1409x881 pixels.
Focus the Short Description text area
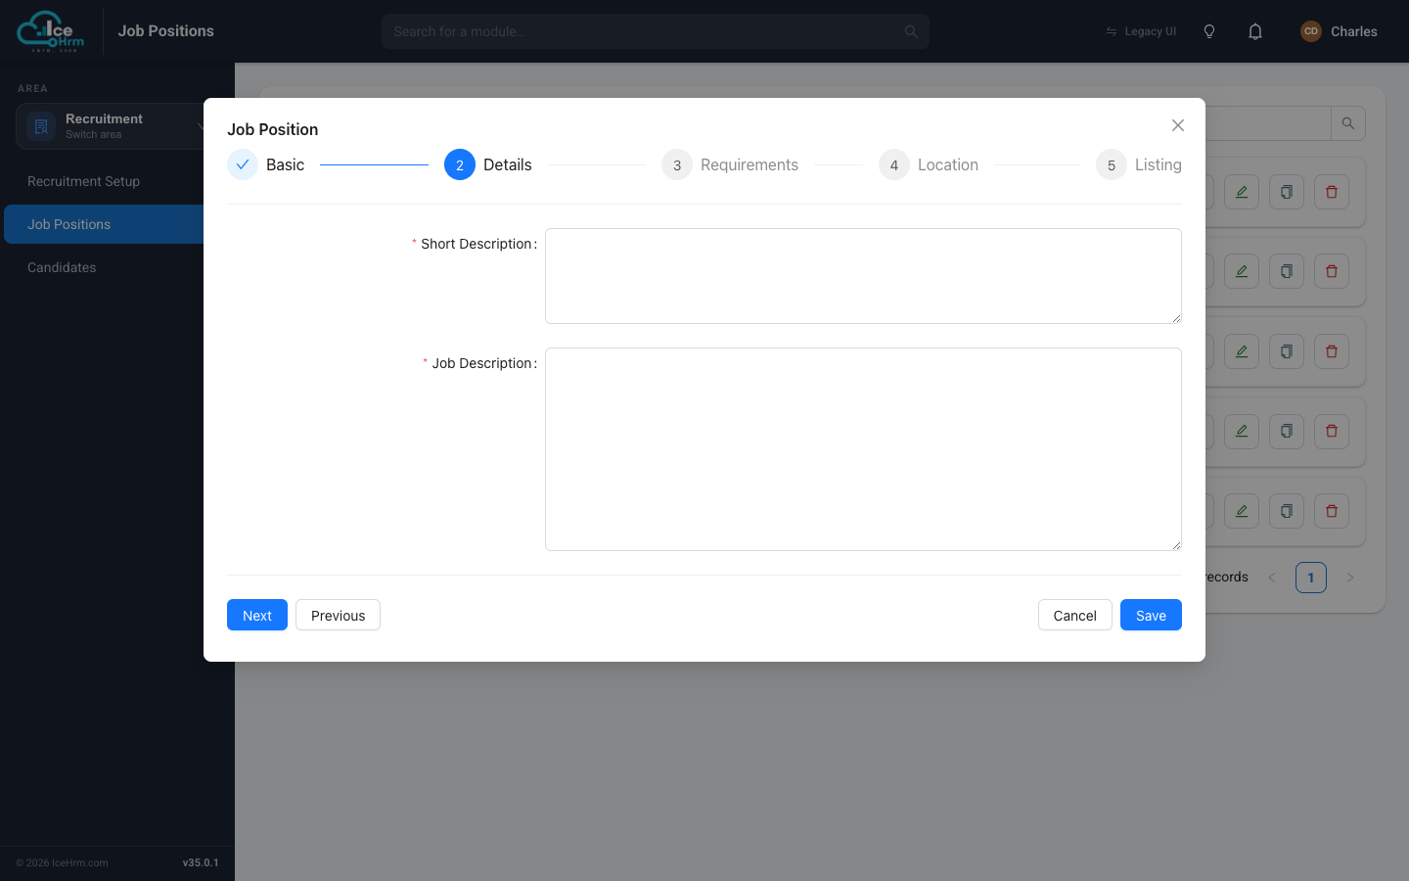point(863,276)
